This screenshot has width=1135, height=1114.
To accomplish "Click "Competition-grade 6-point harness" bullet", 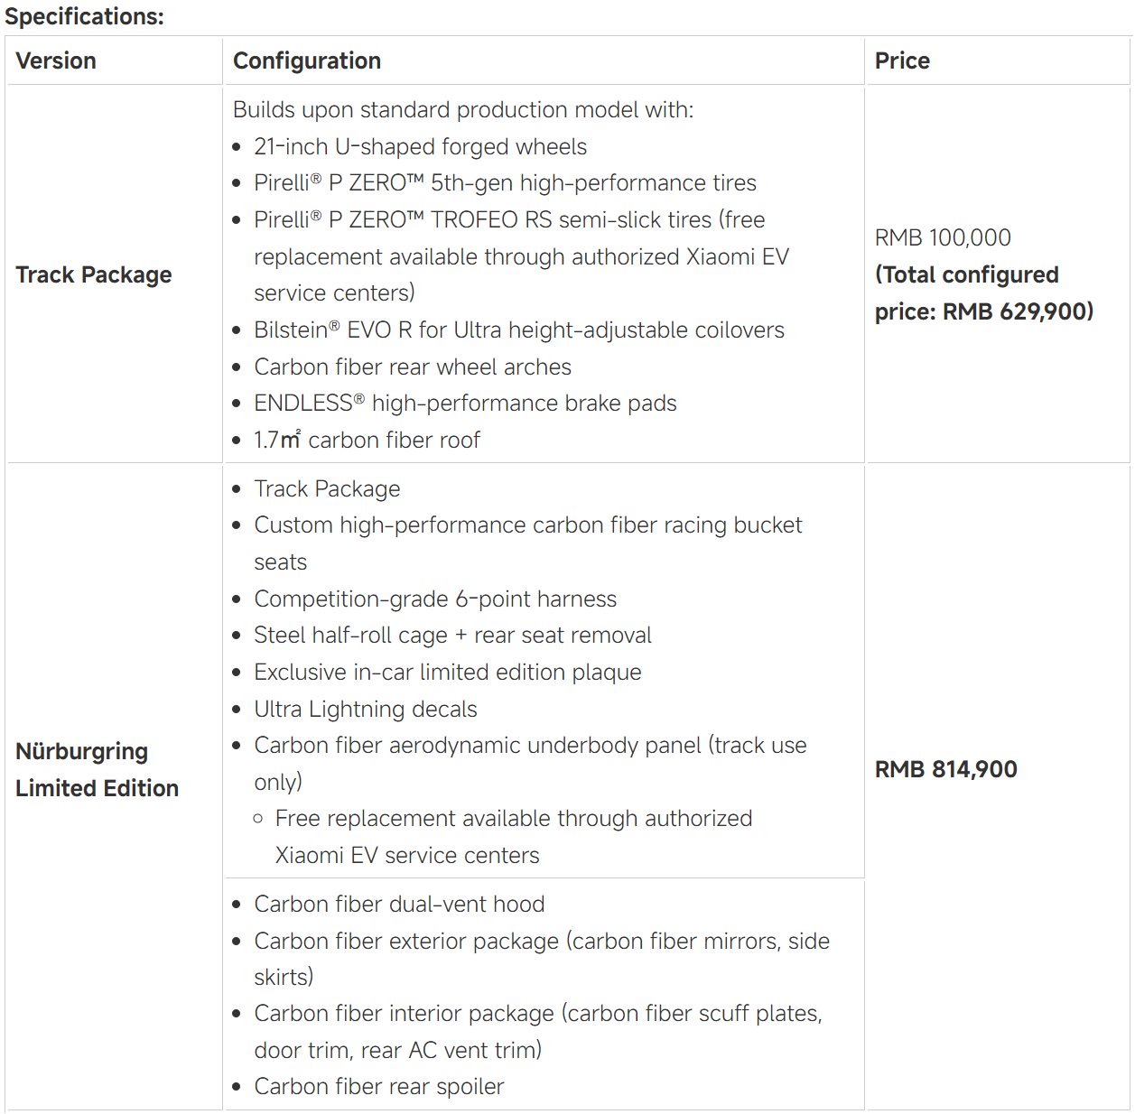I will tap(435, 599).
